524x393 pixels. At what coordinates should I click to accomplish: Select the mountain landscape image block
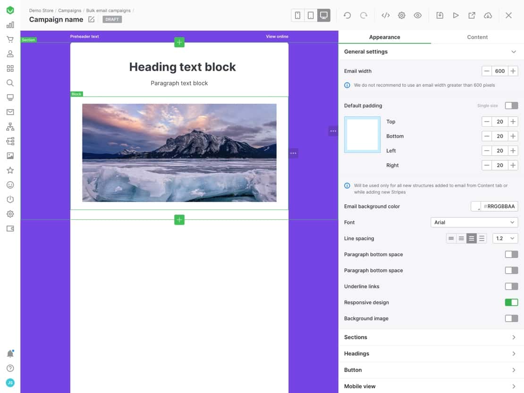coord(179,153)
